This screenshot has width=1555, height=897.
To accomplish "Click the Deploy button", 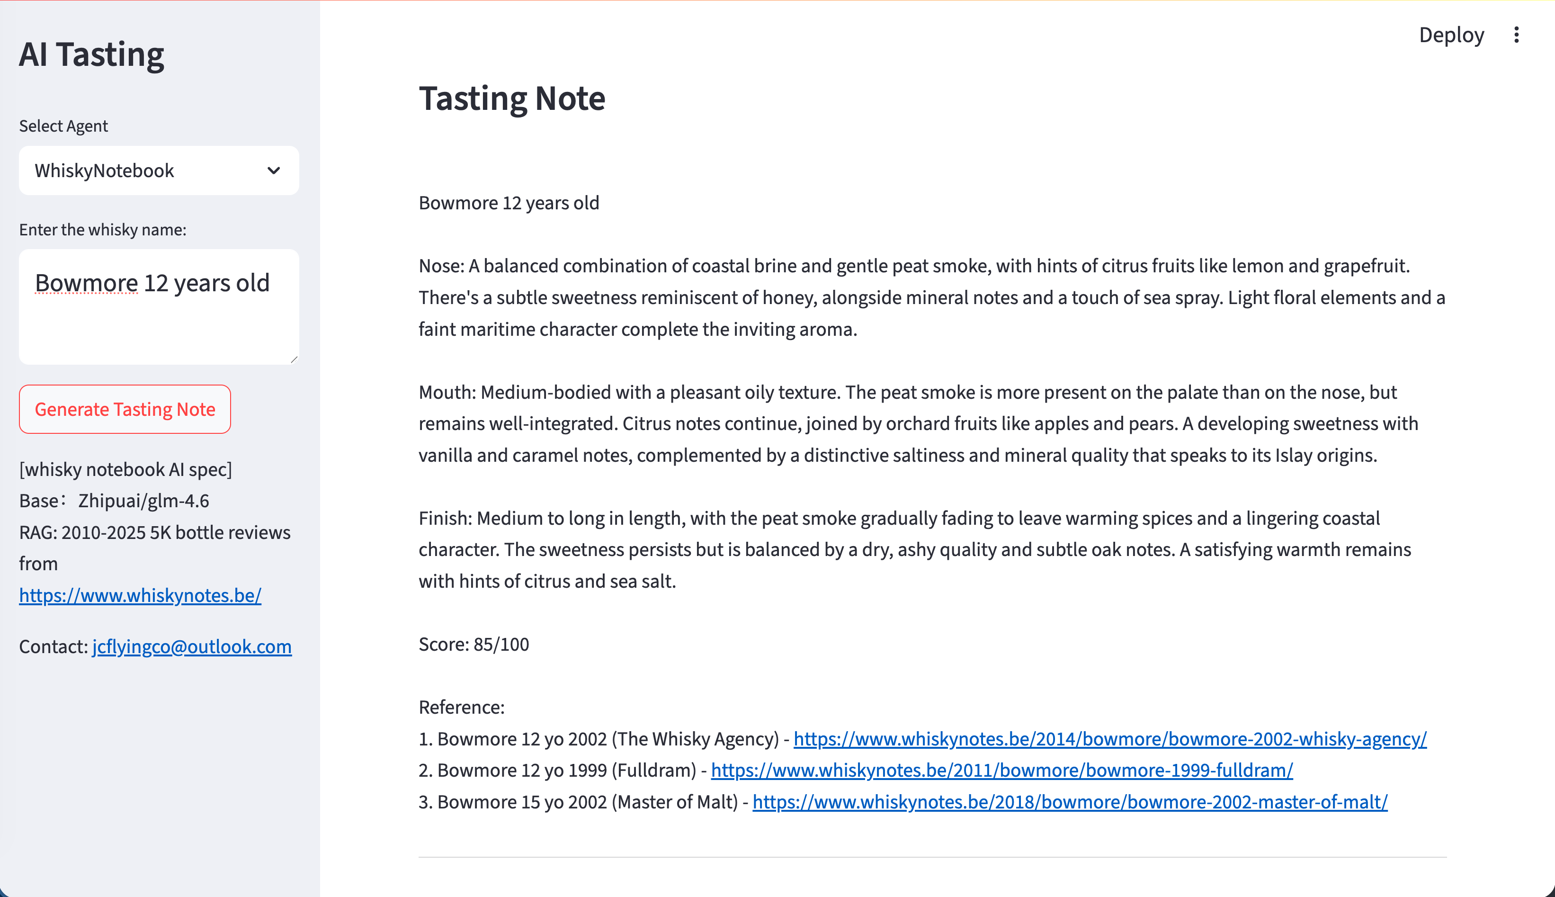I will point(1451,35).
